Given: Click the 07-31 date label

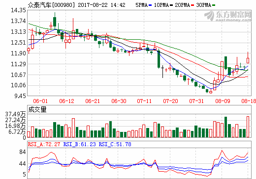Looking at the screenshot, I should [x=196, y=101].
